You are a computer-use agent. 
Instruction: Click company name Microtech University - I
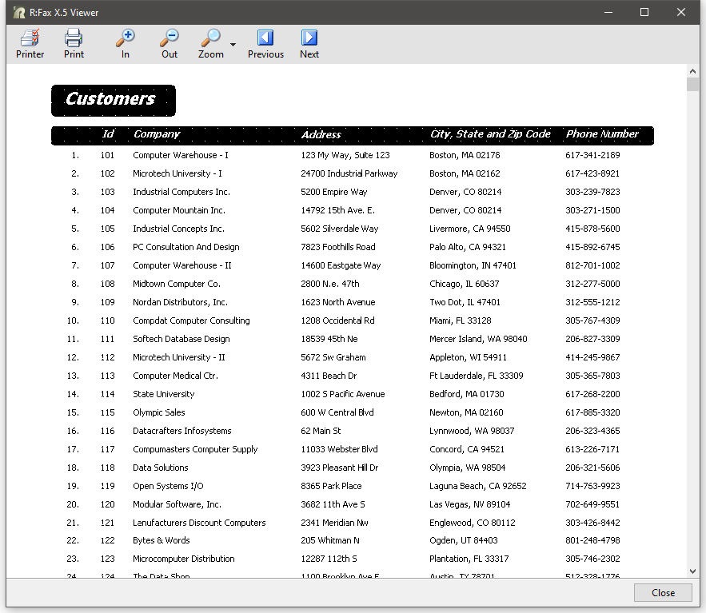(x=177, y=173)
